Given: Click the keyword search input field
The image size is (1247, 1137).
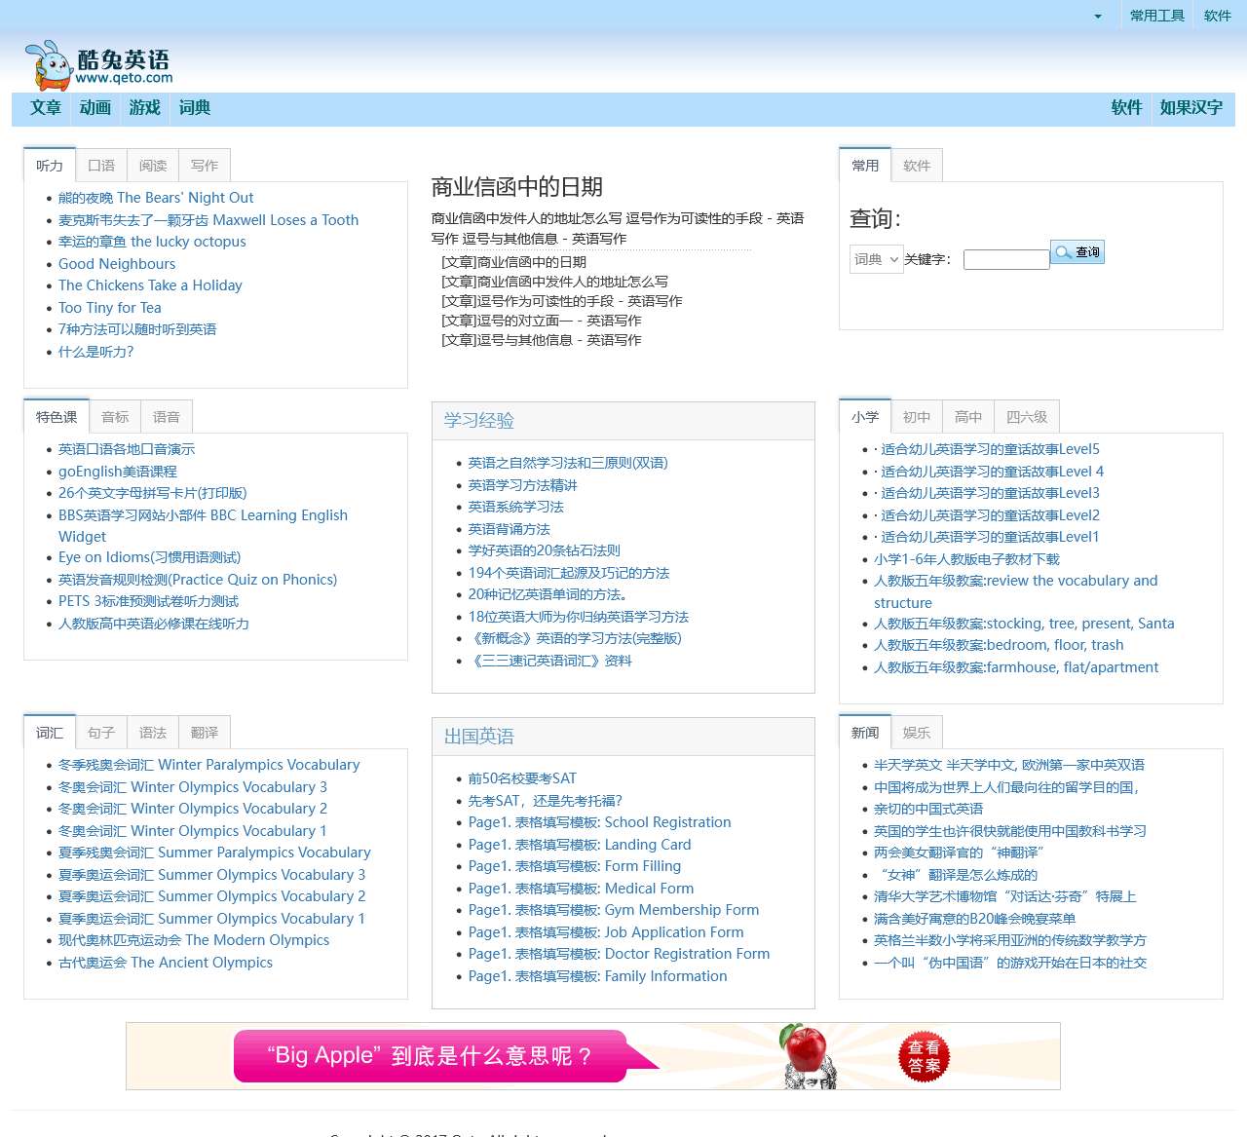Looking at the screenshot, I should coord(1005,259).
